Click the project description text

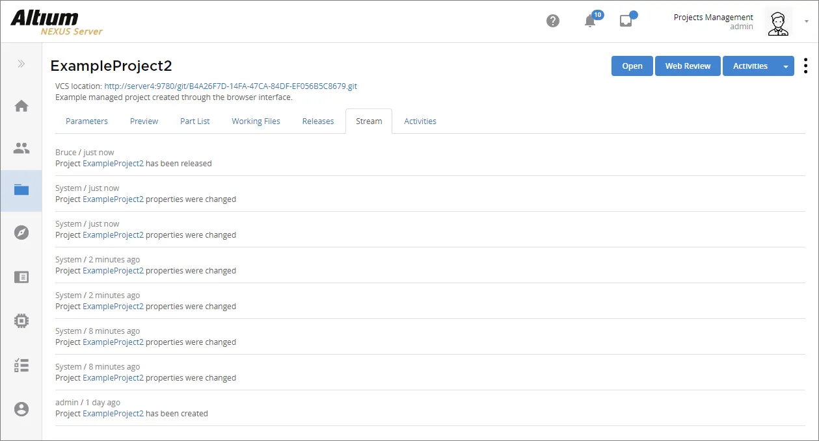coord(174,97)
